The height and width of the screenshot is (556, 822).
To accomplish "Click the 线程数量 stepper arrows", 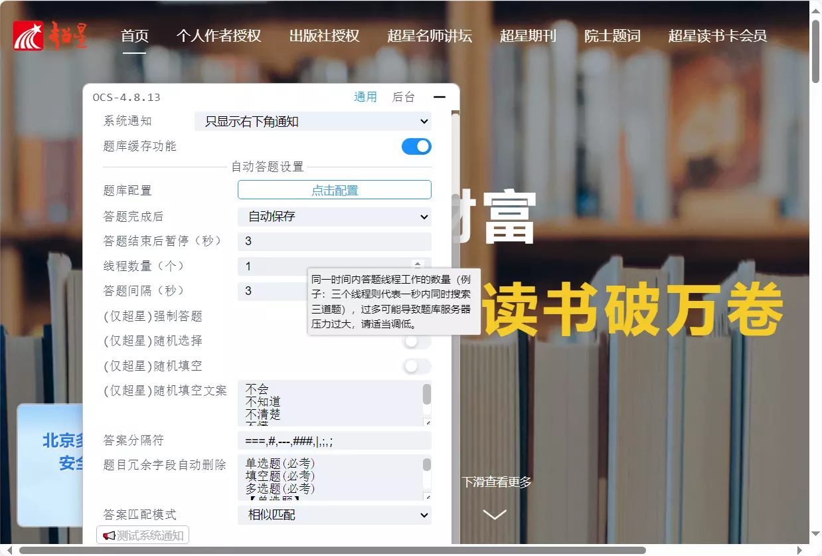I will (418, 266).
